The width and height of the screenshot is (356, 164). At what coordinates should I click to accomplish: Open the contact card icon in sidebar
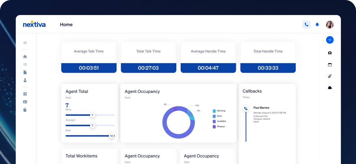(x=25, y=102)
